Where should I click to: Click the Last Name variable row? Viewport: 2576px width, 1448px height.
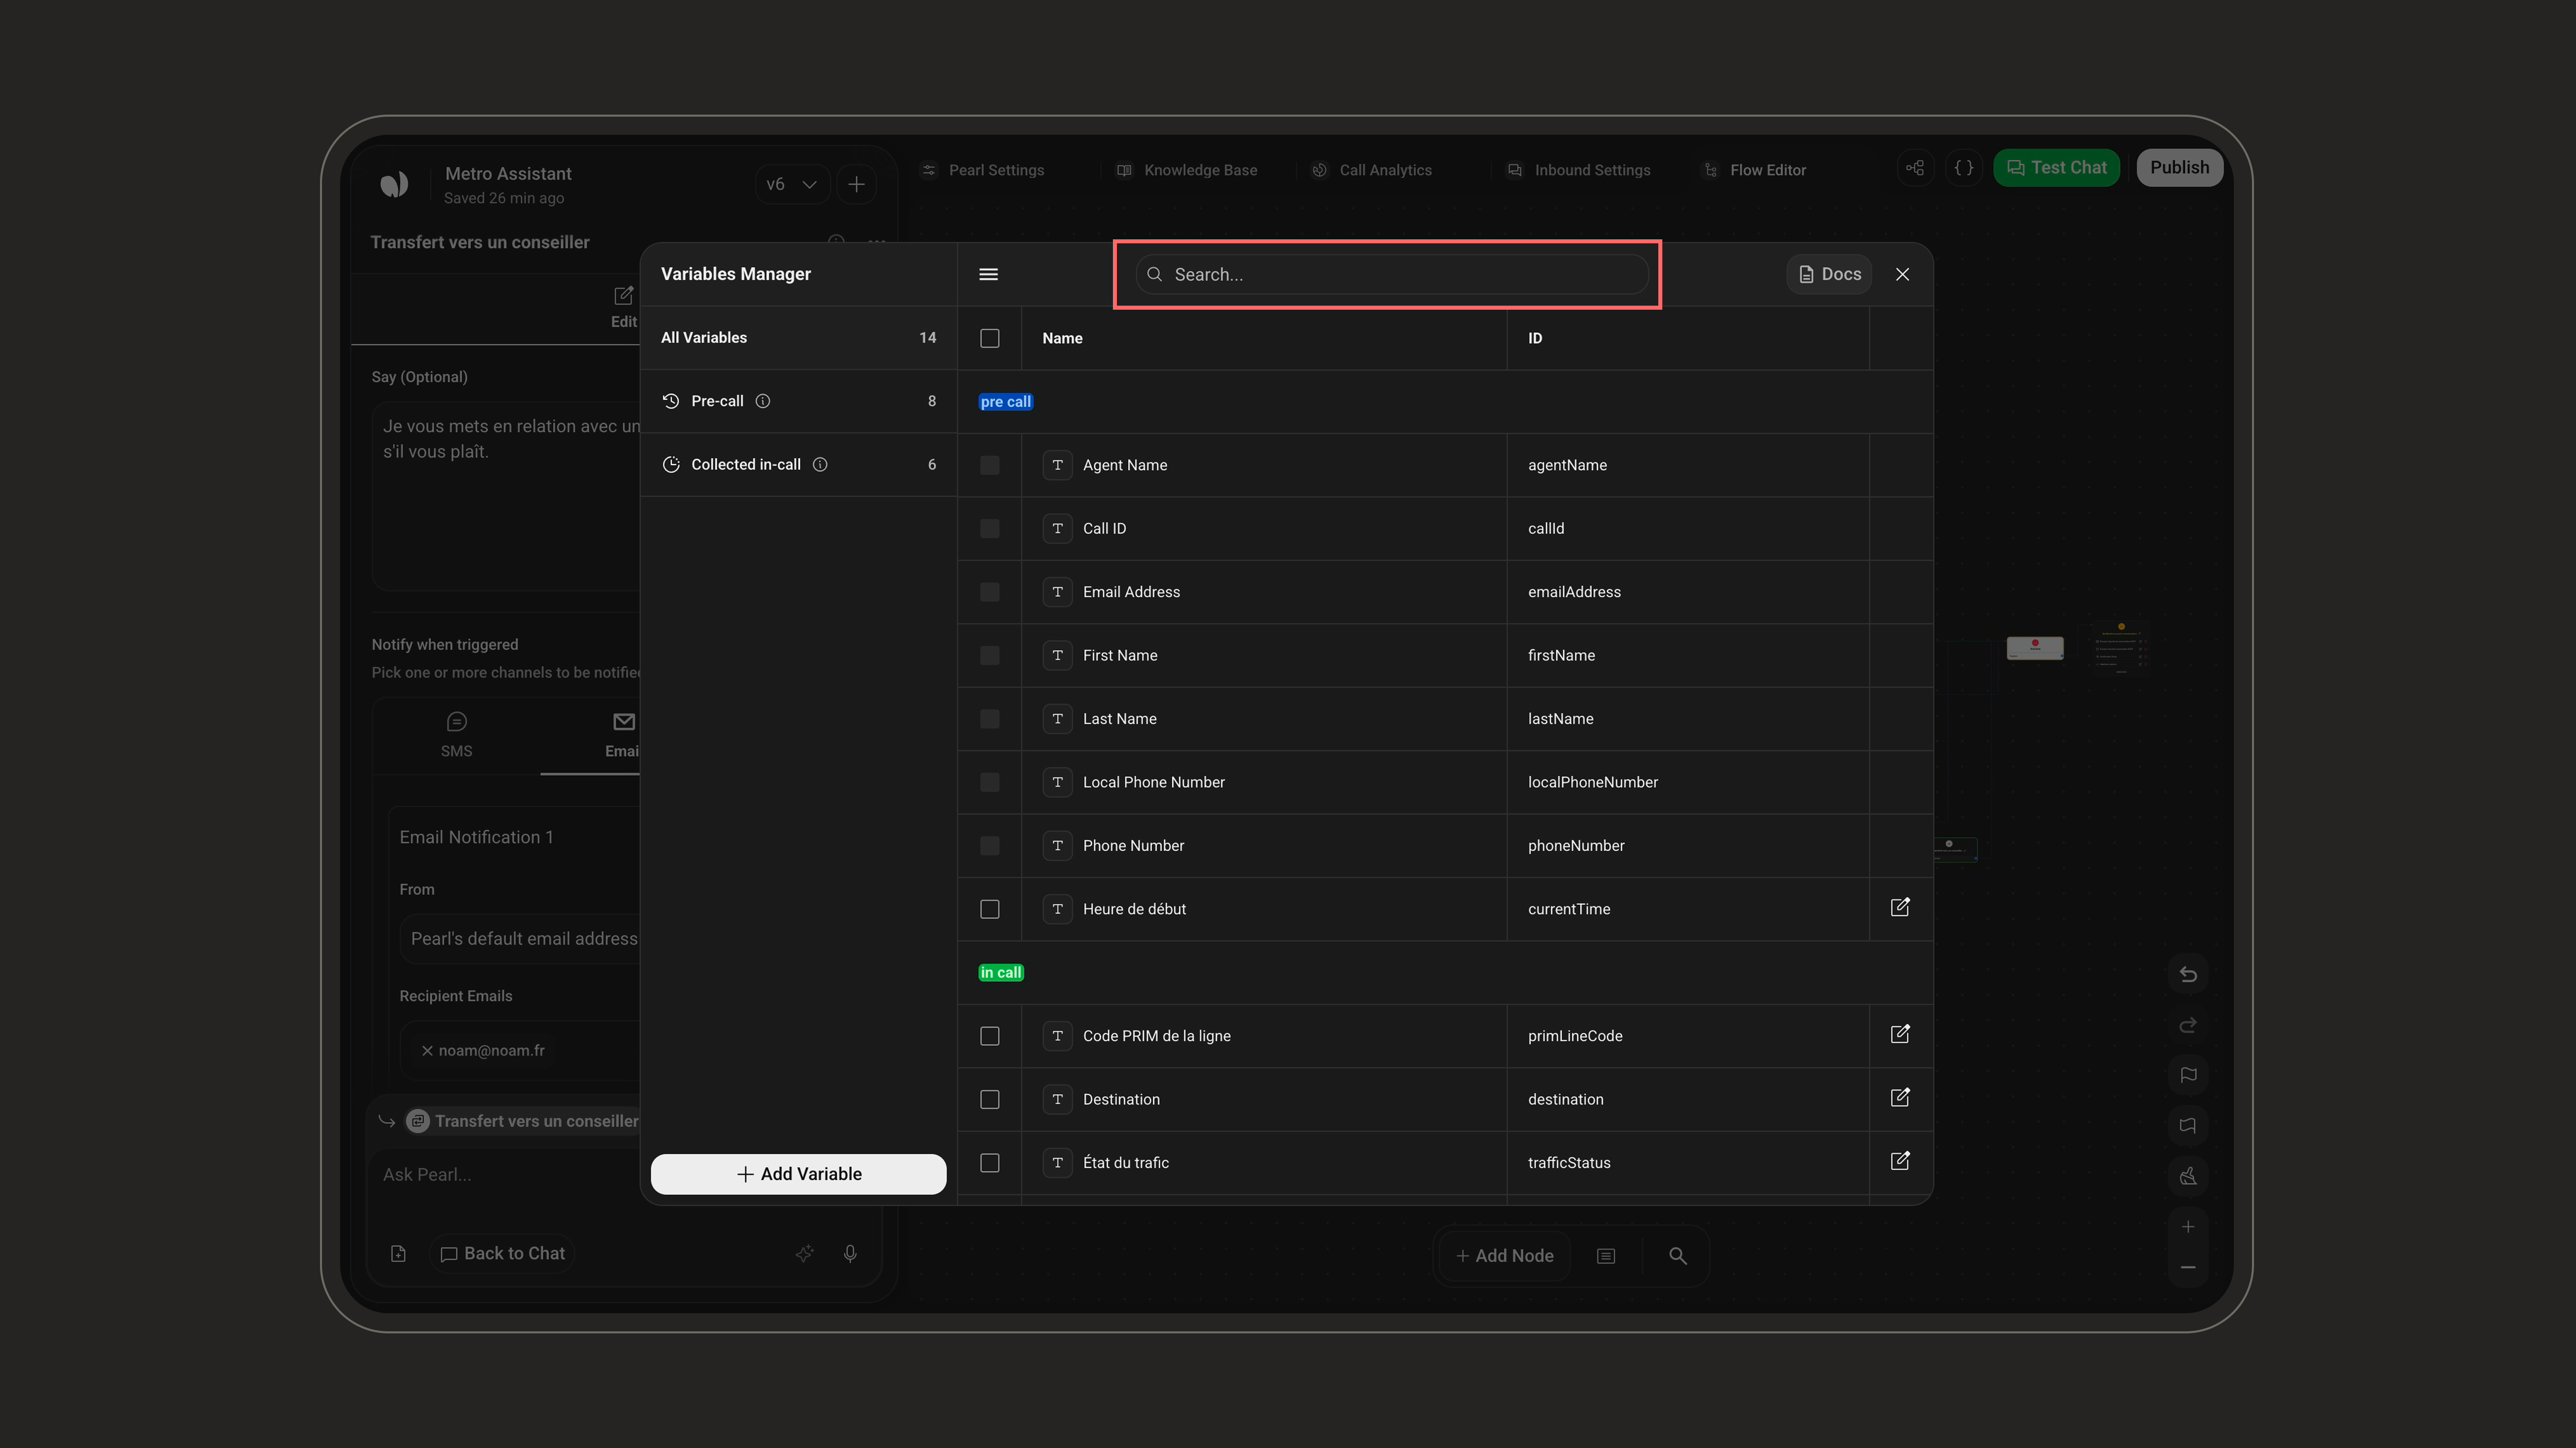[x=1445, y=718]
